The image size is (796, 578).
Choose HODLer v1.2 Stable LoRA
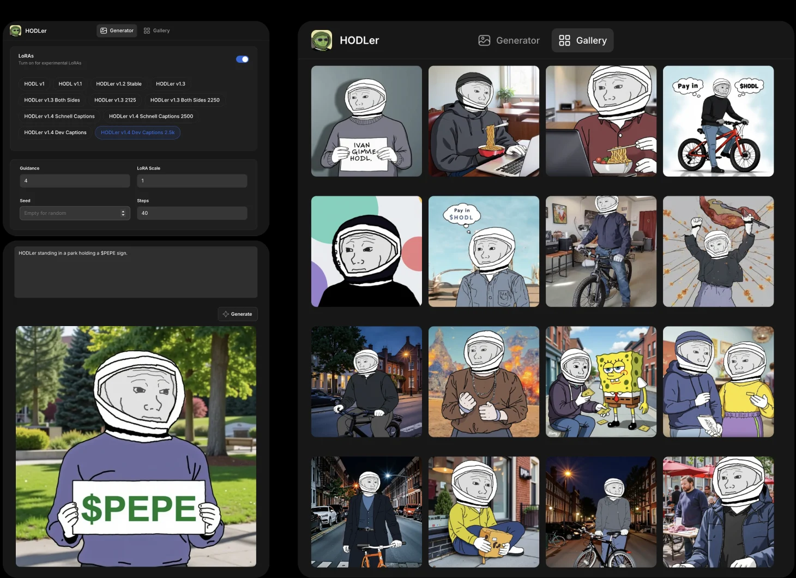pos(119,84)
